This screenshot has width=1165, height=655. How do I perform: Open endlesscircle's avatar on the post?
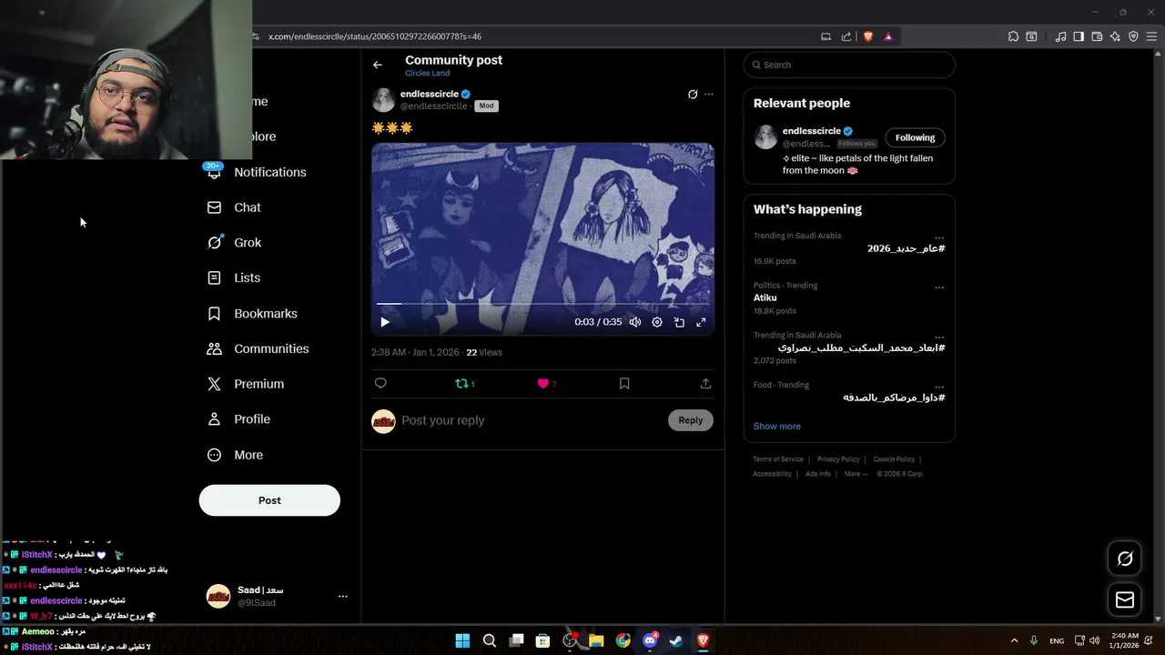click(383, 99)
